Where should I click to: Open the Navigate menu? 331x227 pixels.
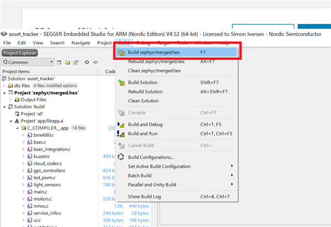[81, 43]
